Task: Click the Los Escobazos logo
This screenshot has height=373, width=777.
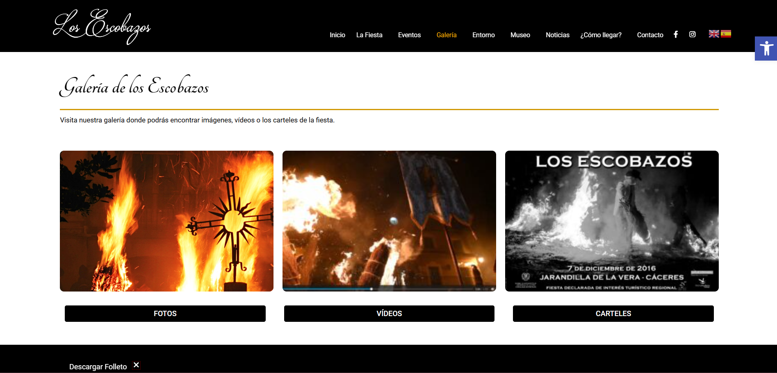Action: pyautogui.click(x=102, y=27)
